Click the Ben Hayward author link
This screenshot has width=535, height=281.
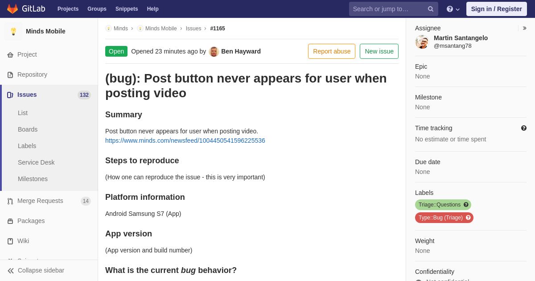click(241, 51)
